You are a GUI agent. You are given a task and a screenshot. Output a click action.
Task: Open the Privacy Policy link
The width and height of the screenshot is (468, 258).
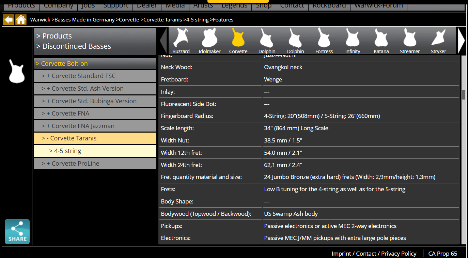point(399,254)
